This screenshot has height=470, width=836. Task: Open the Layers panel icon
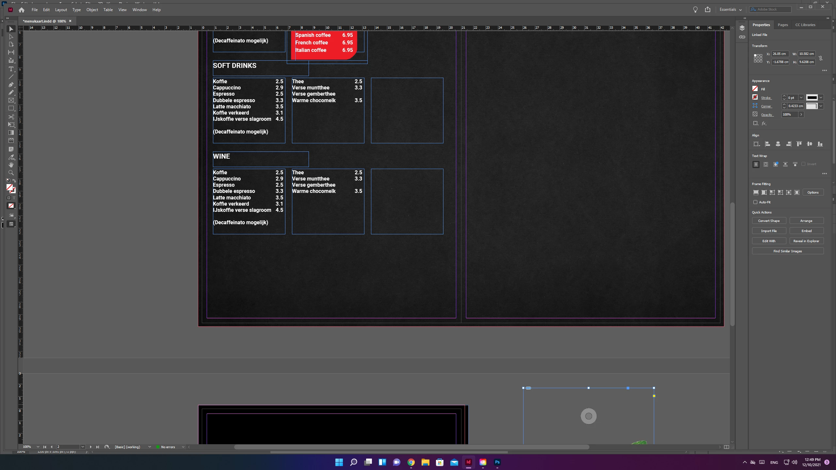(x=742, y=28)
